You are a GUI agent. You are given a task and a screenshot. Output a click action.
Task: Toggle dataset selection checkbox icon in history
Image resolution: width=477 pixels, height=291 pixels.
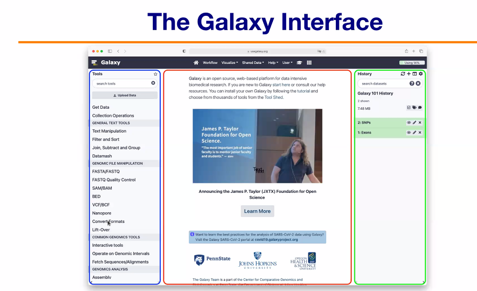coord(409,108)
